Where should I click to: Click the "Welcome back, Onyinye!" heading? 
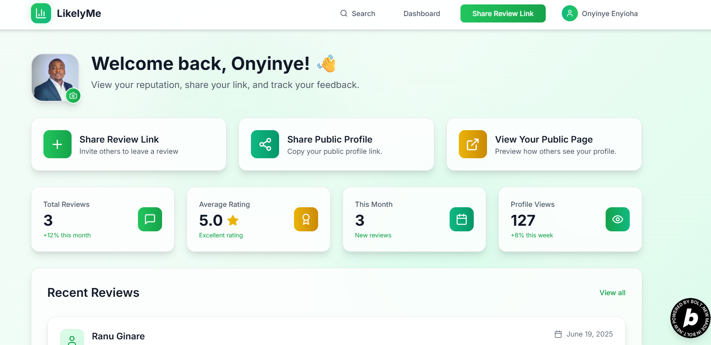(200, 63)
